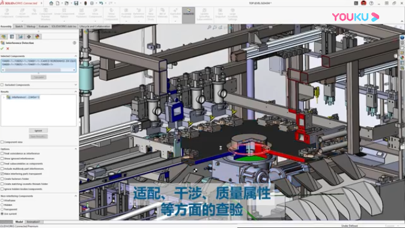Screen dimensions: 405x228
Task: Open the Bill of Materials tool
Action: click(162, 13)
